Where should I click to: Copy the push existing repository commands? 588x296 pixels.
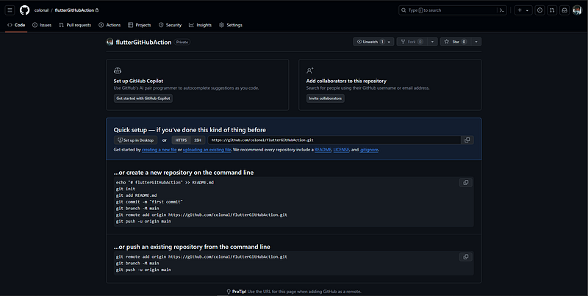coord(466,256)
